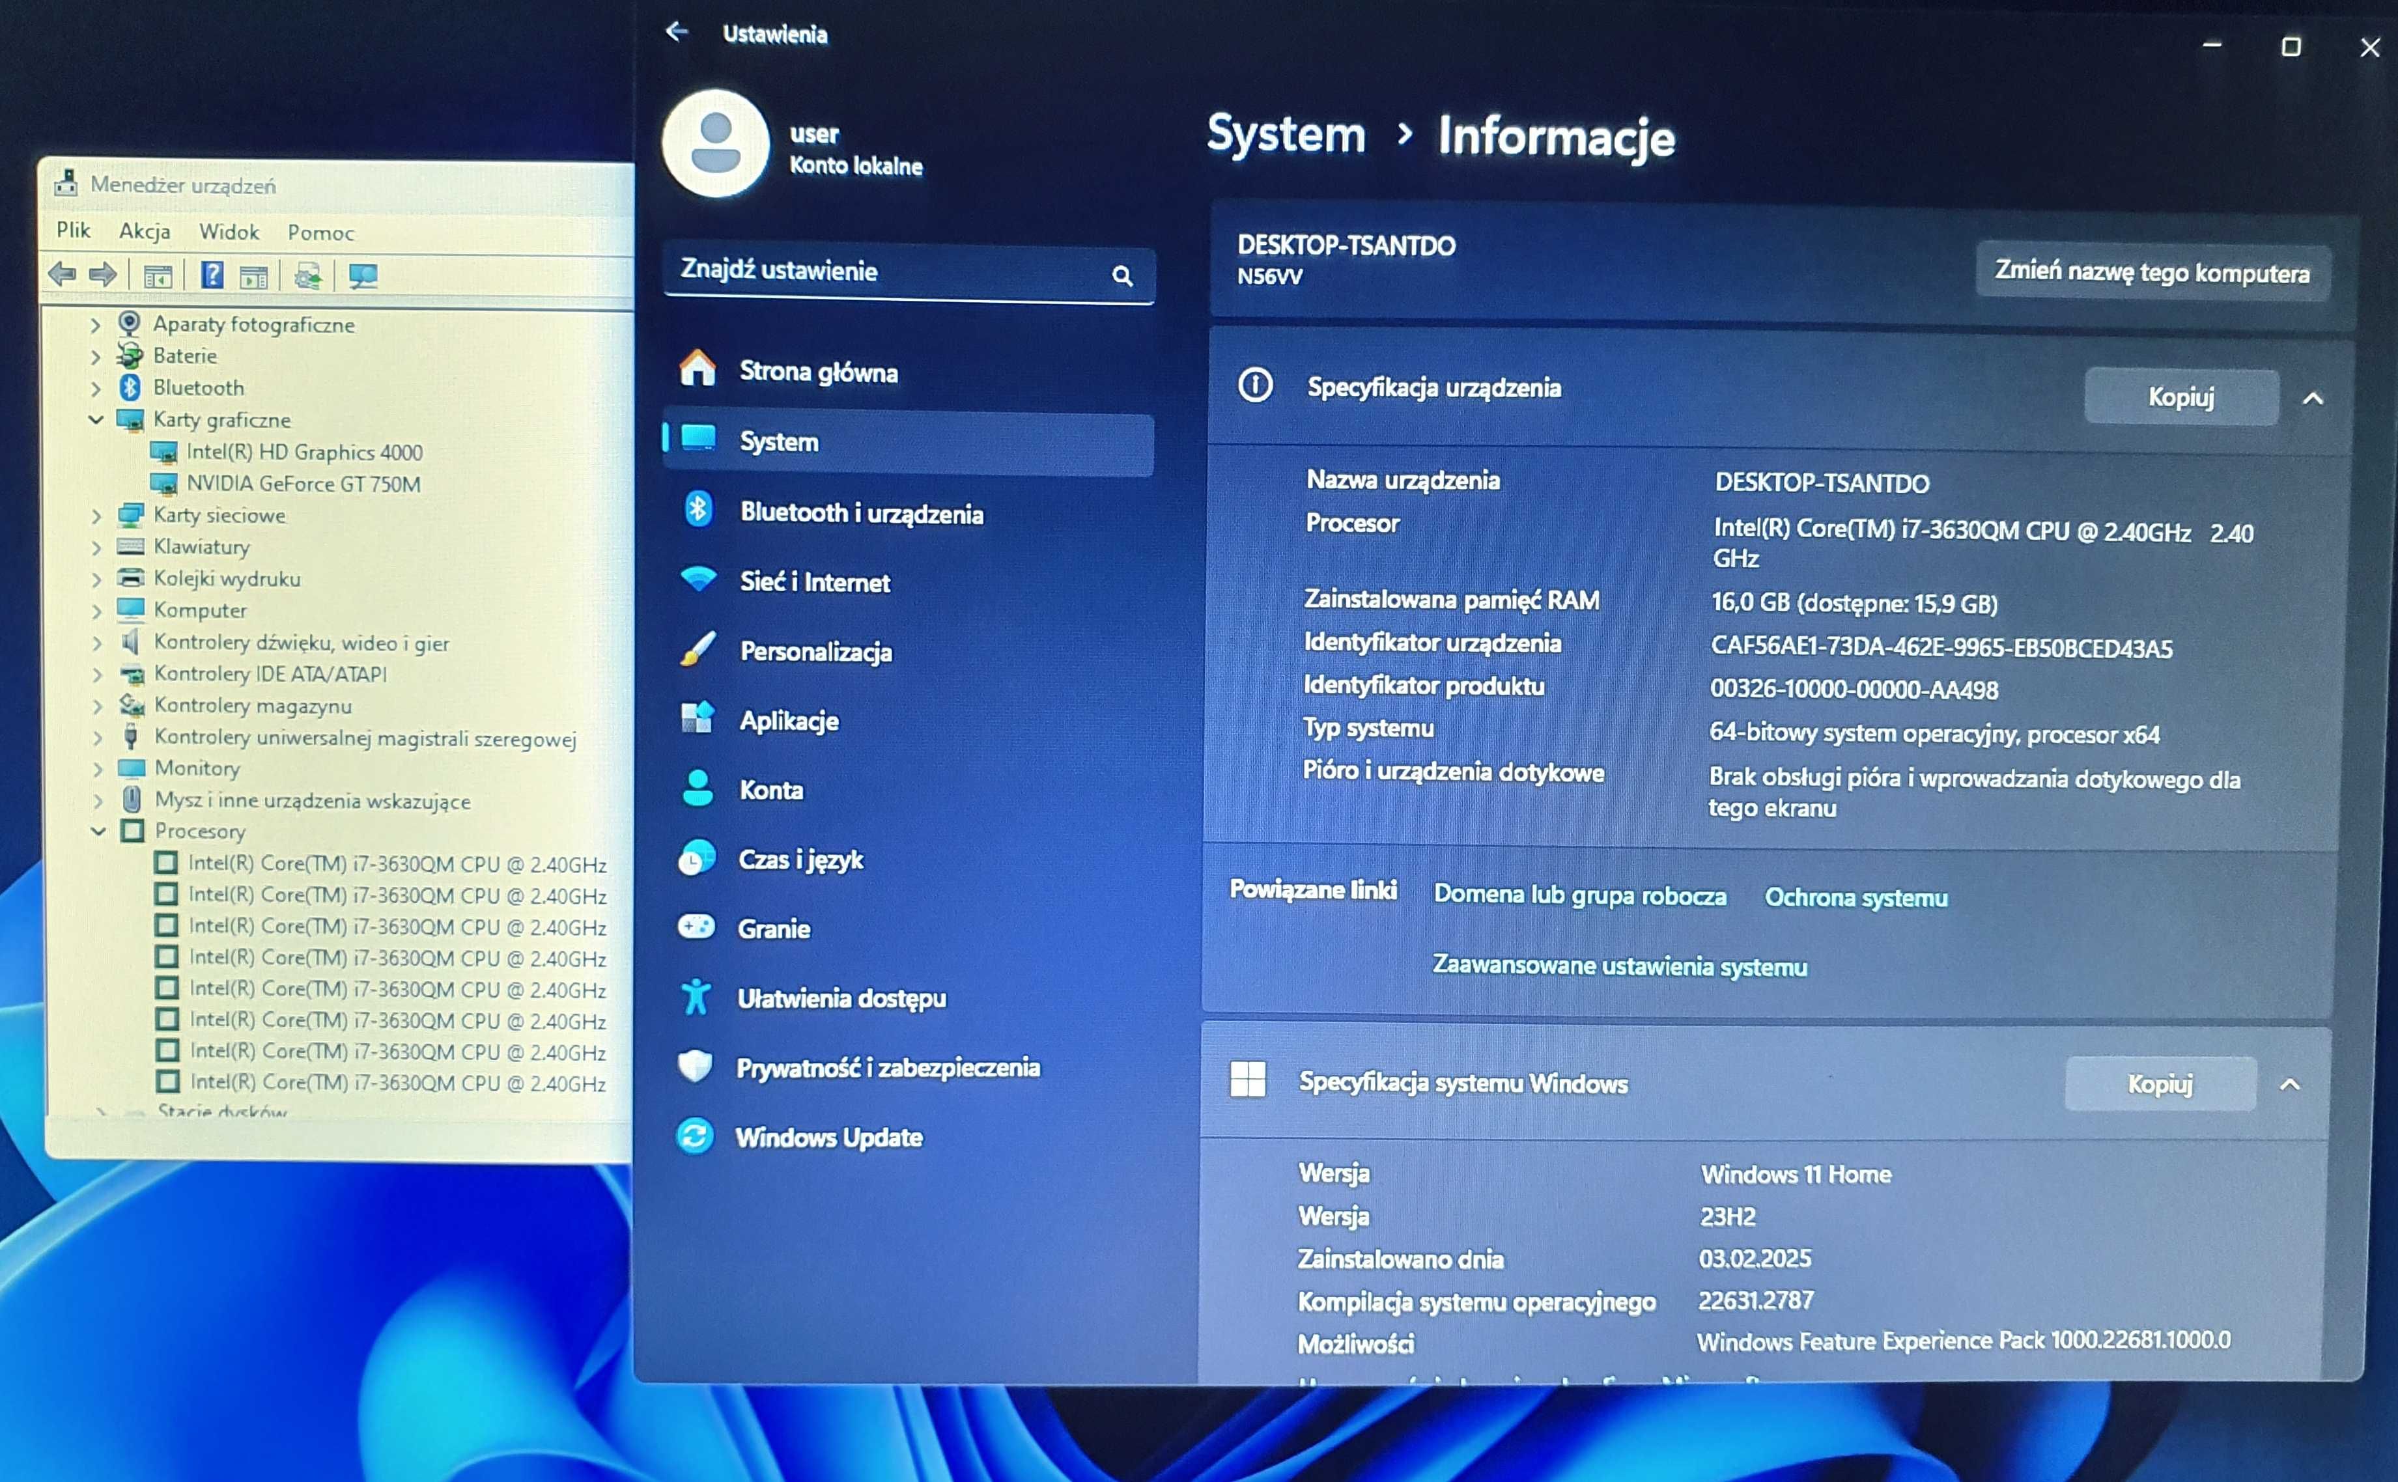Collapse the Procesory node

(x=98, y=830)
